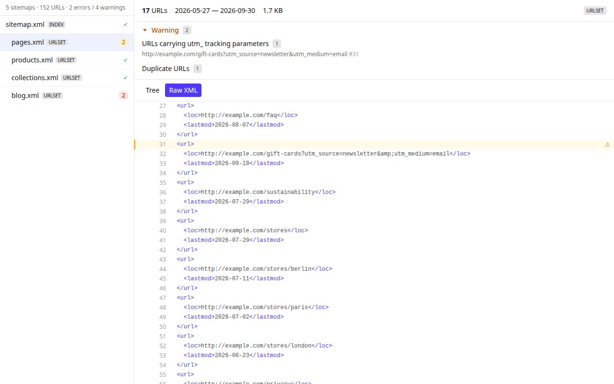Click the sustainability loc on line 36
The image size is (614, 384).
[260, 192]
